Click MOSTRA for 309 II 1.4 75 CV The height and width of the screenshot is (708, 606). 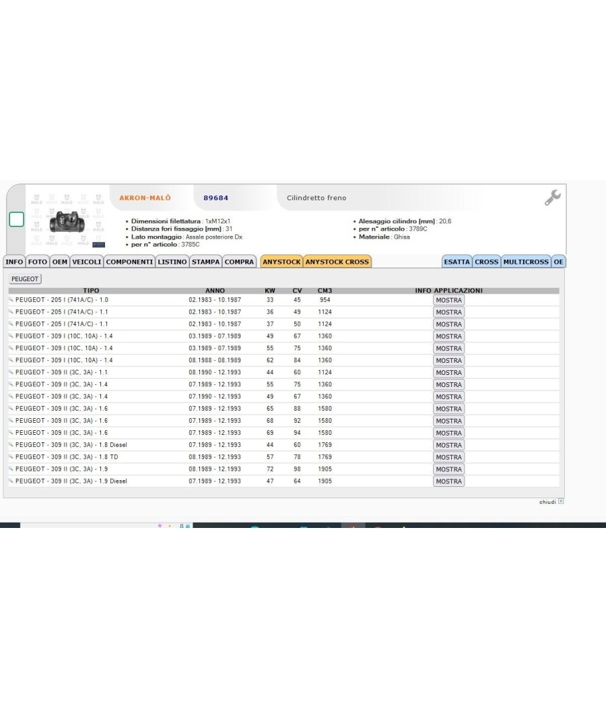[448, 385]
